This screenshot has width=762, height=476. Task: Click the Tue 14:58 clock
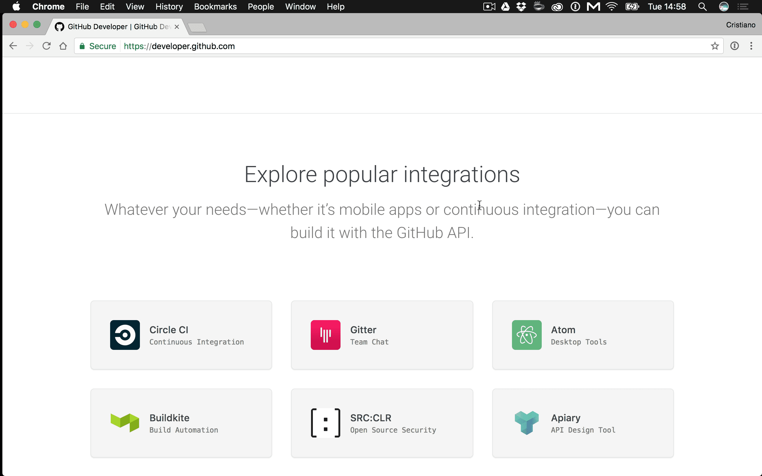point(666,6)
